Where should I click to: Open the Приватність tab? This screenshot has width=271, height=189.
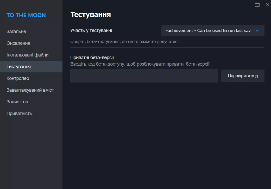point(19,114)
